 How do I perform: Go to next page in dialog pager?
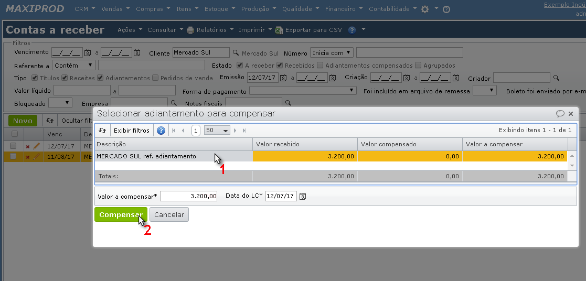235,131
